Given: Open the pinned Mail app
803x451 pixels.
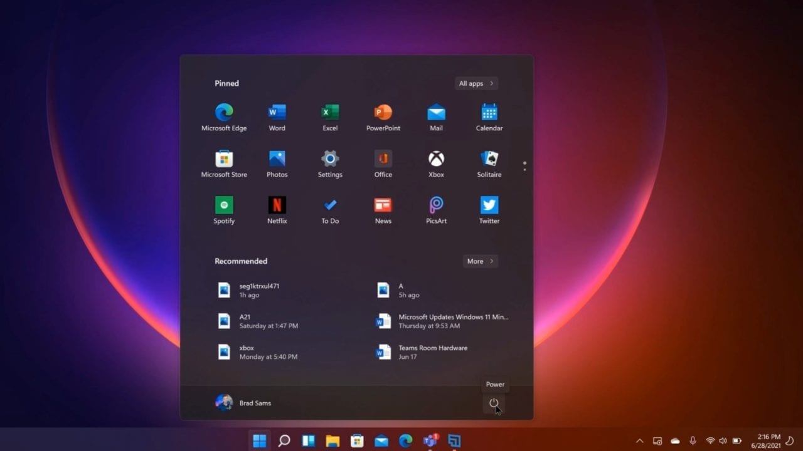Looking at the screenshot, I should (x=436, y=117).
